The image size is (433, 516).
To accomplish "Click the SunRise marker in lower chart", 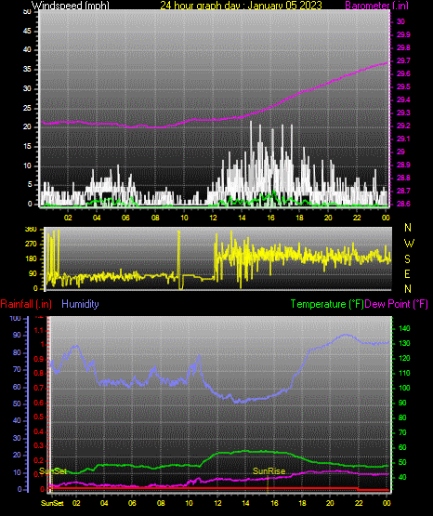I will click(269, 471).
